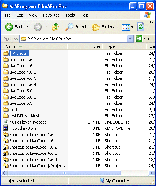Click the LIVECODE File type text
This screenshot has height=186, width=156.
click(117, 122)
